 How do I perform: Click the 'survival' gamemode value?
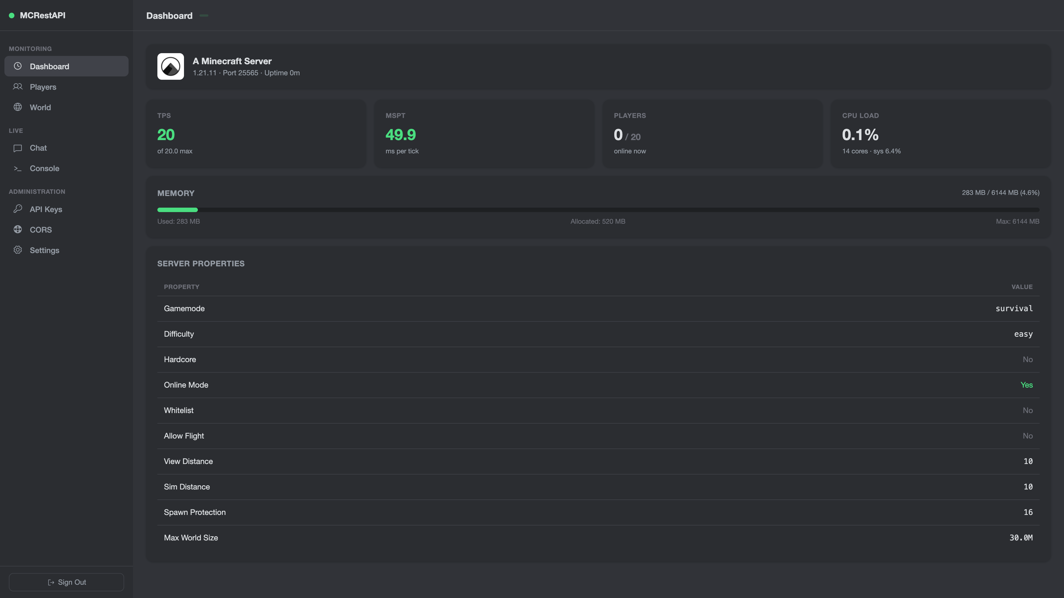pos(1014,309)
